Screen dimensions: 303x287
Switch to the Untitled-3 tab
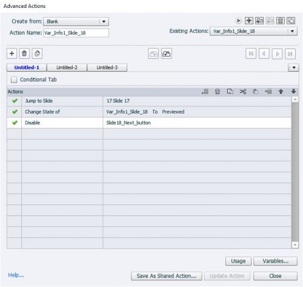coord(107,67)
